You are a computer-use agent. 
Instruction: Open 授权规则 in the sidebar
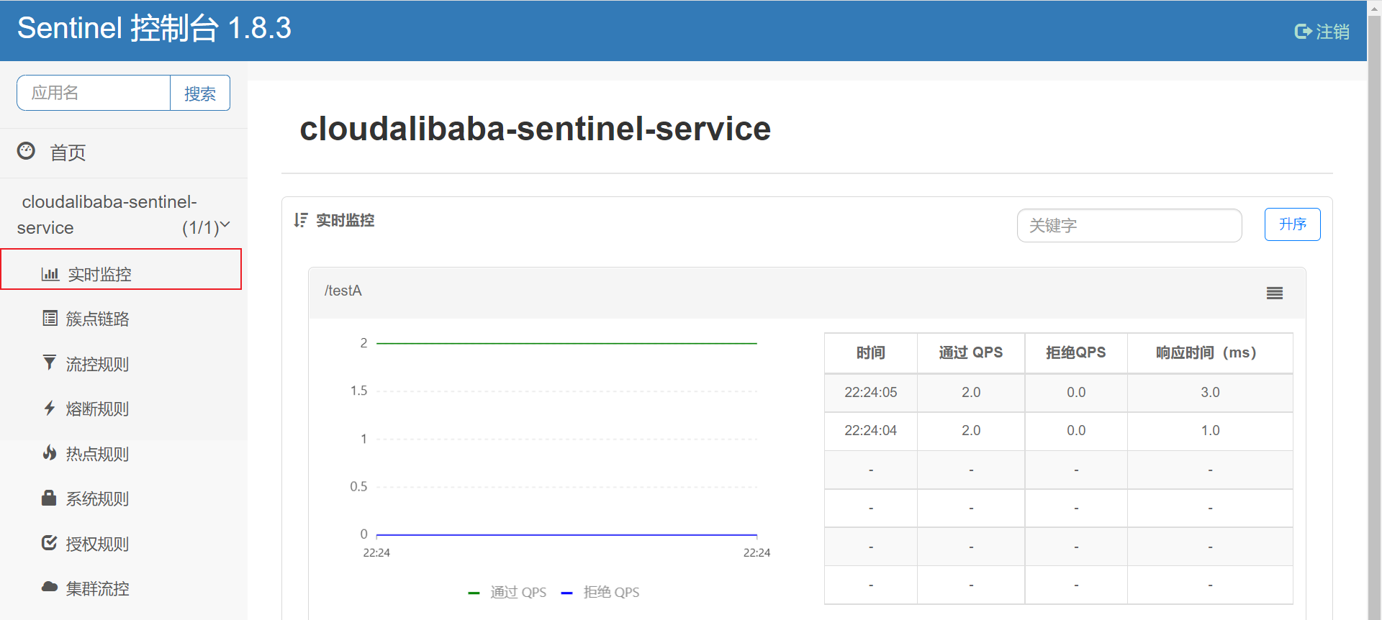(97, 544)
